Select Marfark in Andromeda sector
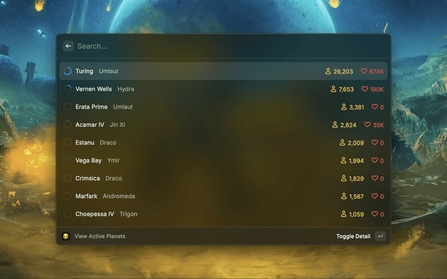 click(x=223, y=196)
